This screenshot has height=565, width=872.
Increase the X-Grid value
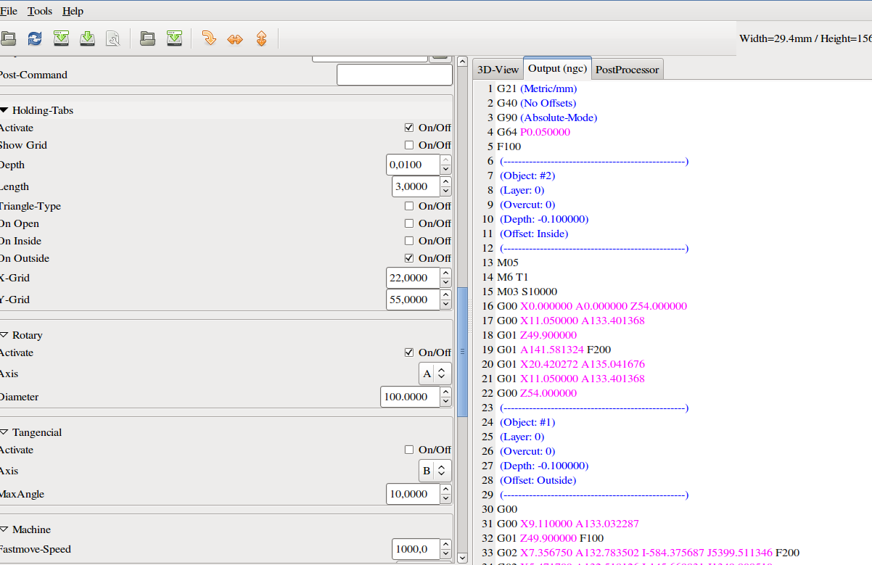pos(446,273)
